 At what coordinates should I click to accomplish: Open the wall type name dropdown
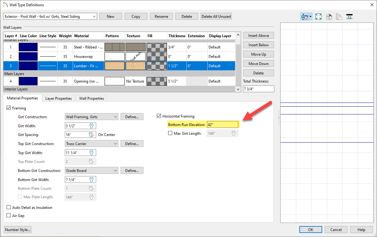pyautogui.click(x=50, y=17)
